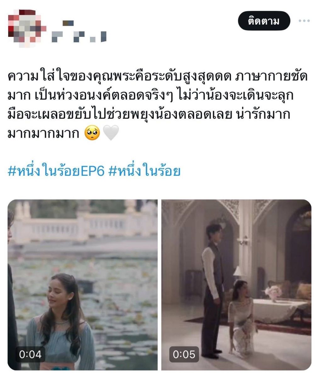This screenshot has height=378, width=319.
Task: Open the blurred username handle
Action: [x=79, y=37]
